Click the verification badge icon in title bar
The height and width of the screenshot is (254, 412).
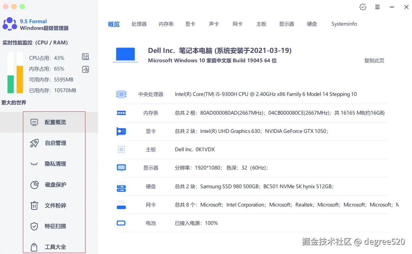point(363,7)
